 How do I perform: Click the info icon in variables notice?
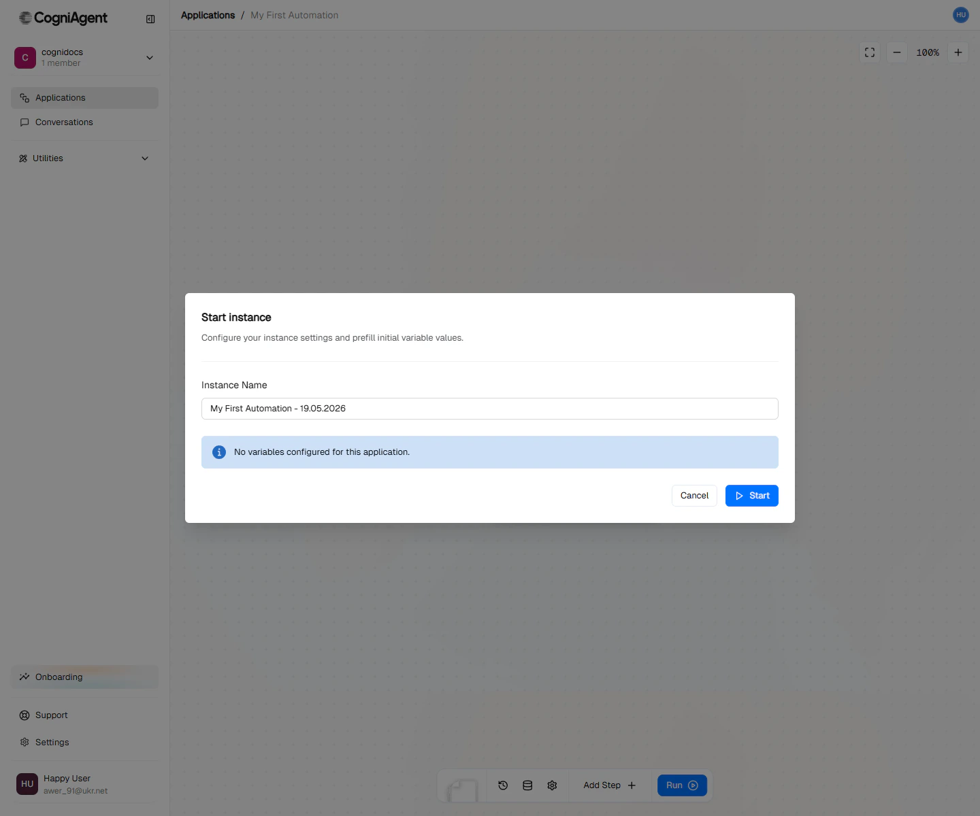pyautogui.click(x=219, y=452)
